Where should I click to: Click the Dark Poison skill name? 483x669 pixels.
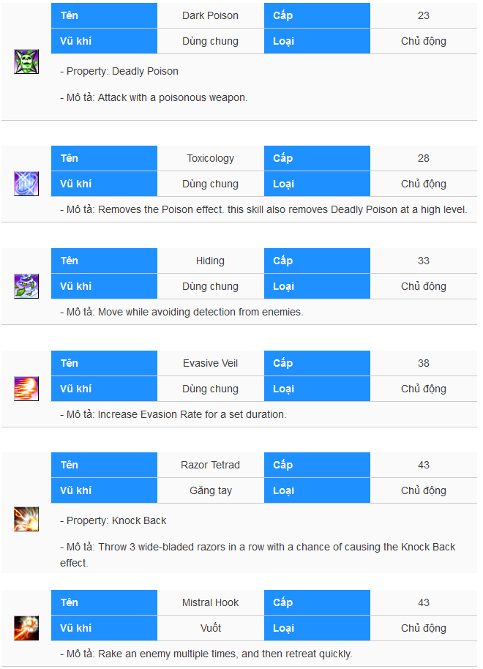pyautogui.click(x=210, y=16)
